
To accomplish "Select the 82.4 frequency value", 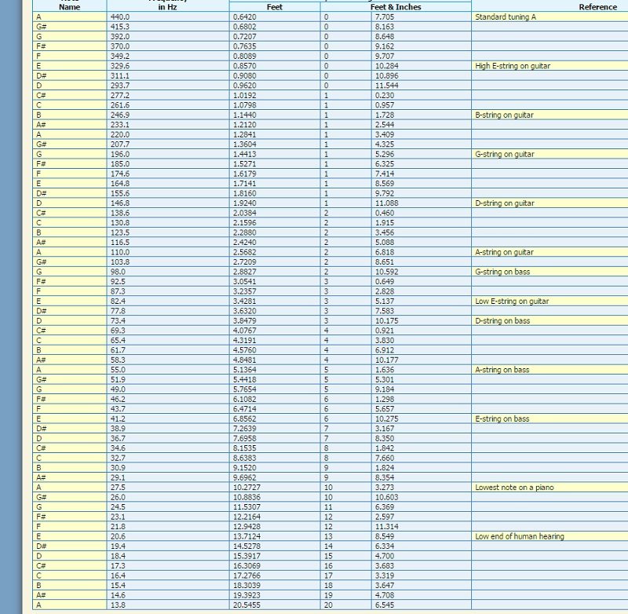I will pos(168,302).
